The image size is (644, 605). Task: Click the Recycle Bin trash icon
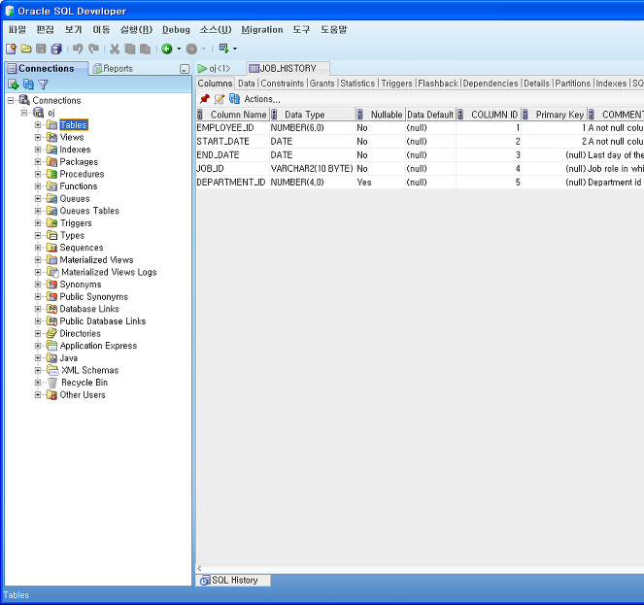(x=52, y=383)
